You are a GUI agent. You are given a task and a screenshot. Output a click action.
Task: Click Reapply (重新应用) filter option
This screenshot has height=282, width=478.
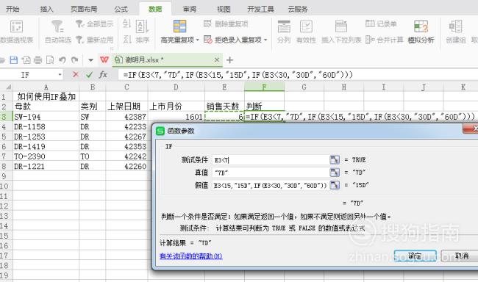[x=94, y=40]
